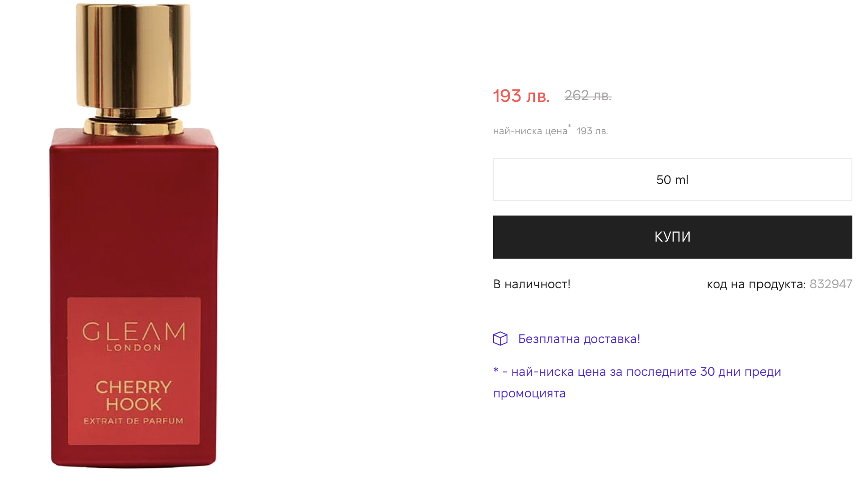860x489 pixels.
Task: Click the asterisk beside най-ниска цена
Action: [x=569, y=126]
